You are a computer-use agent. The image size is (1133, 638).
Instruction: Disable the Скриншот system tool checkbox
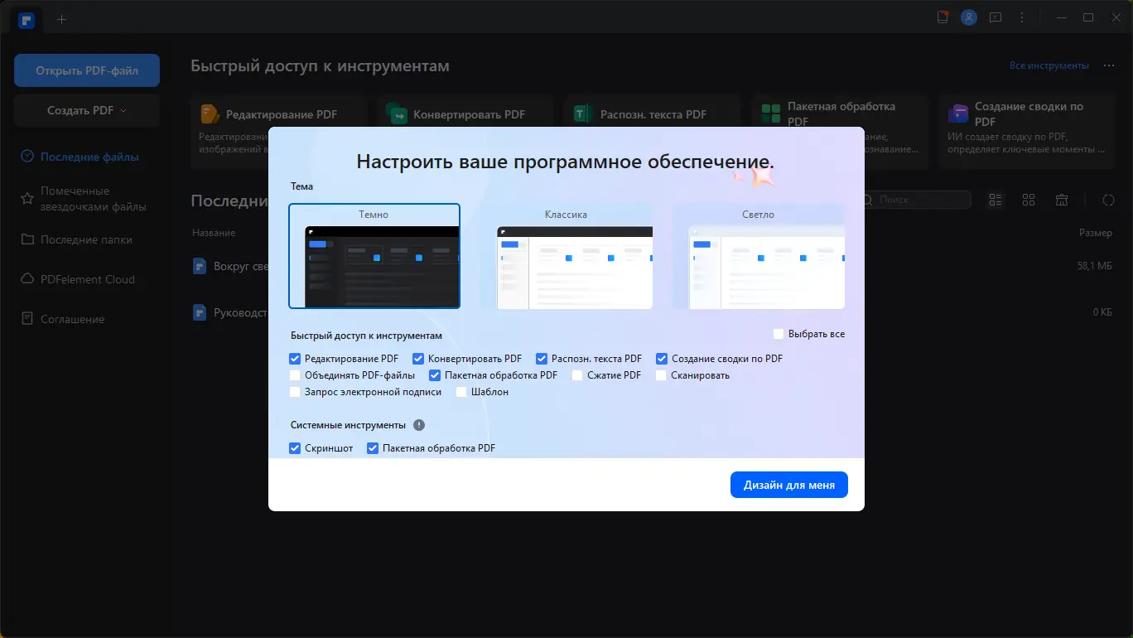[x=295, y=447]
